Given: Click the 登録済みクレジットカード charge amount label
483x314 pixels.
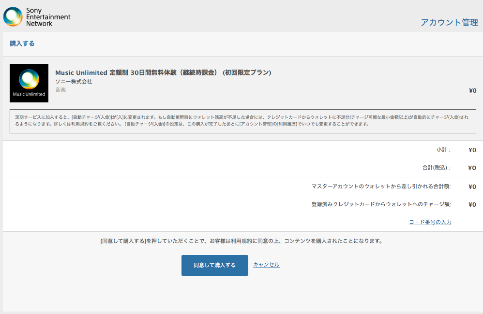Looking at the screenshot, I should 381,204.
